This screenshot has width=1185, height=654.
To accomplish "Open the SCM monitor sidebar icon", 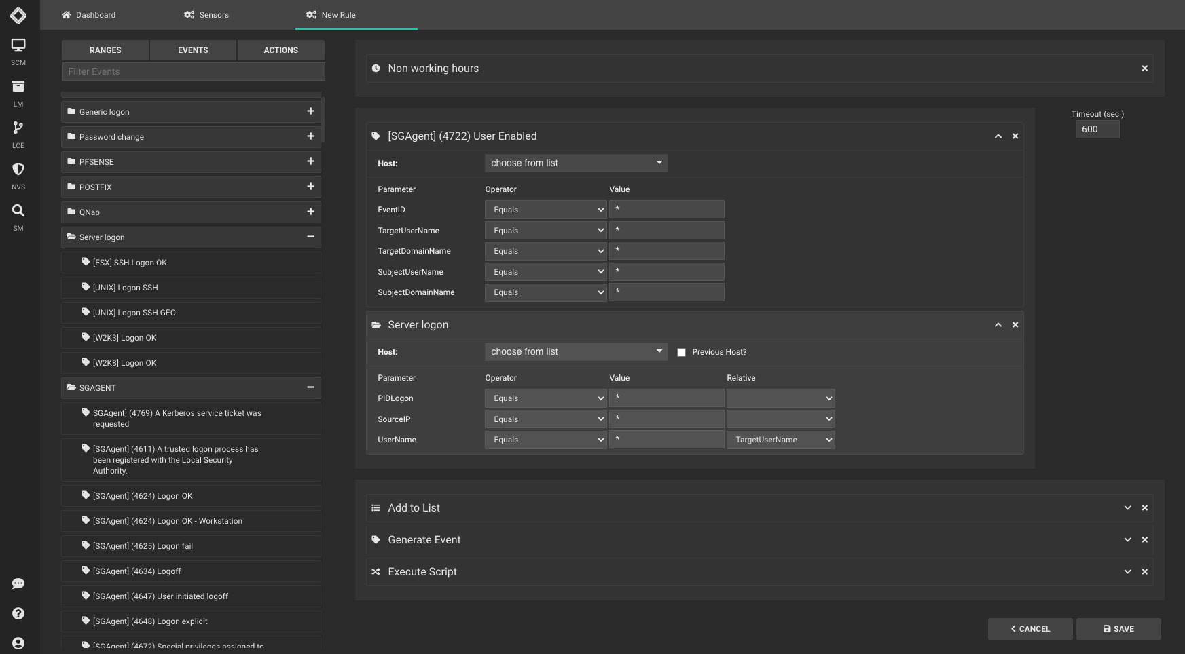I will click(18, 45).
